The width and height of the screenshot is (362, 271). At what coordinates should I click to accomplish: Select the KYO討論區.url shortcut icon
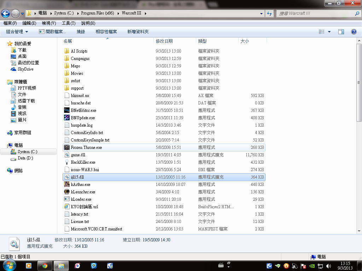[67, 206]
